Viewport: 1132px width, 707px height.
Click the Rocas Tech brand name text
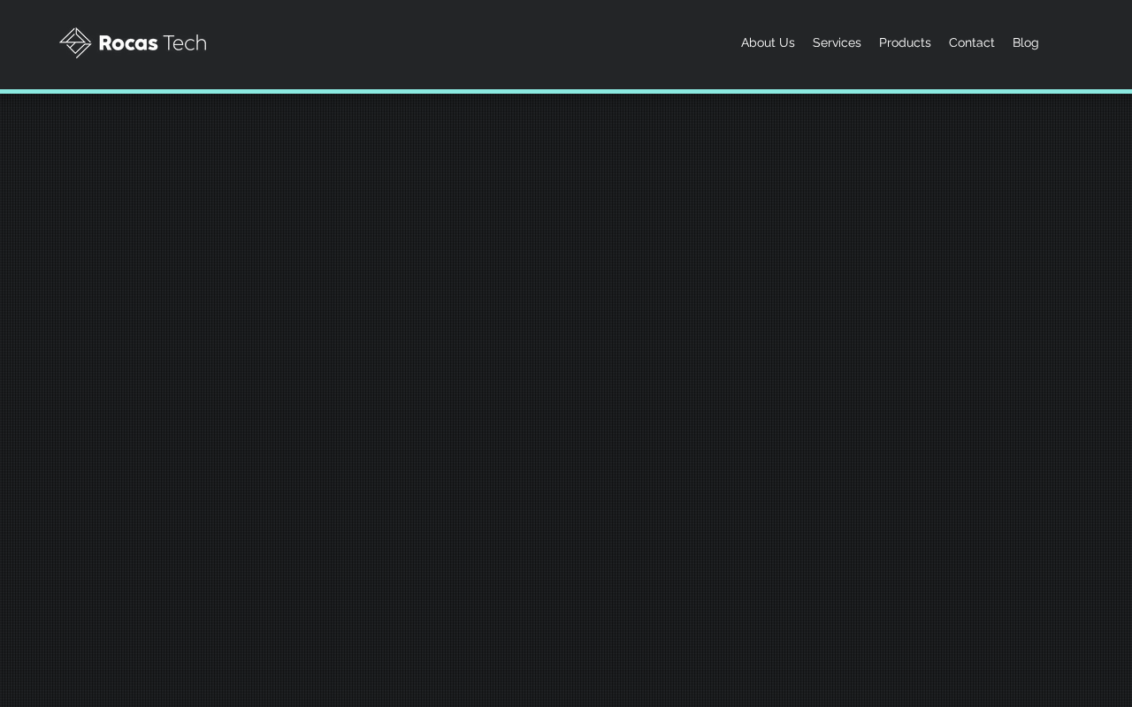point(153,43)
